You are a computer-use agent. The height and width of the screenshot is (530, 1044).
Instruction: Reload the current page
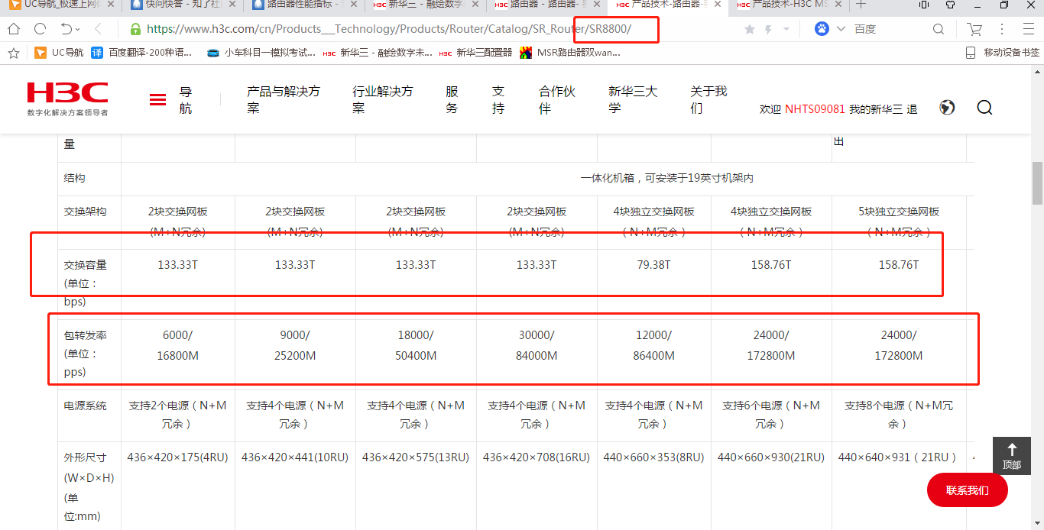point(40,29)
